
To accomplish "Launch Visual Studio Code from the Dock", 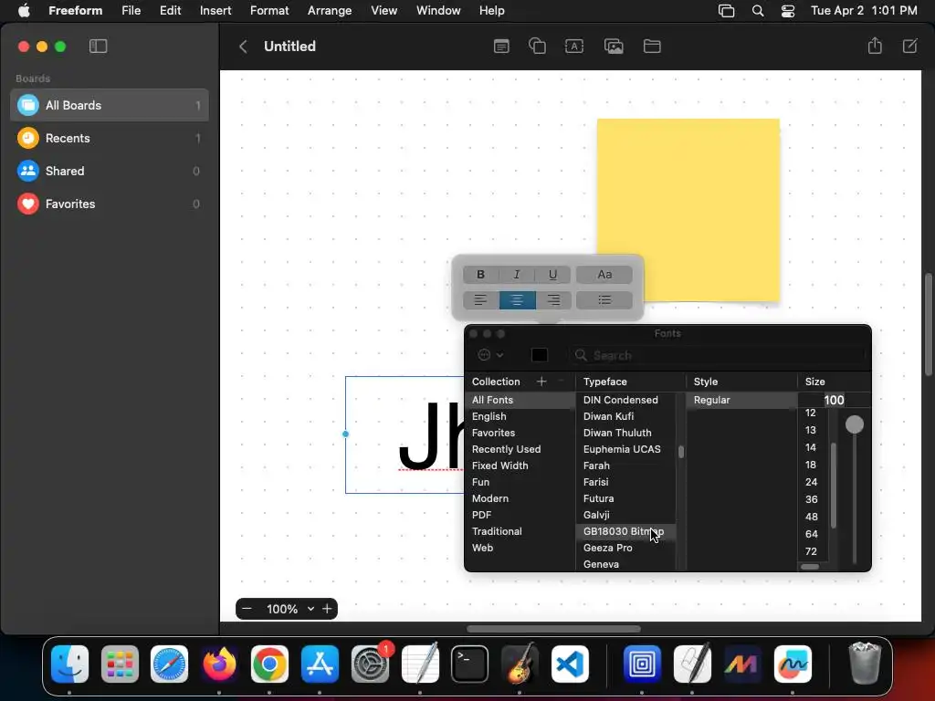I will pos(570,664).
